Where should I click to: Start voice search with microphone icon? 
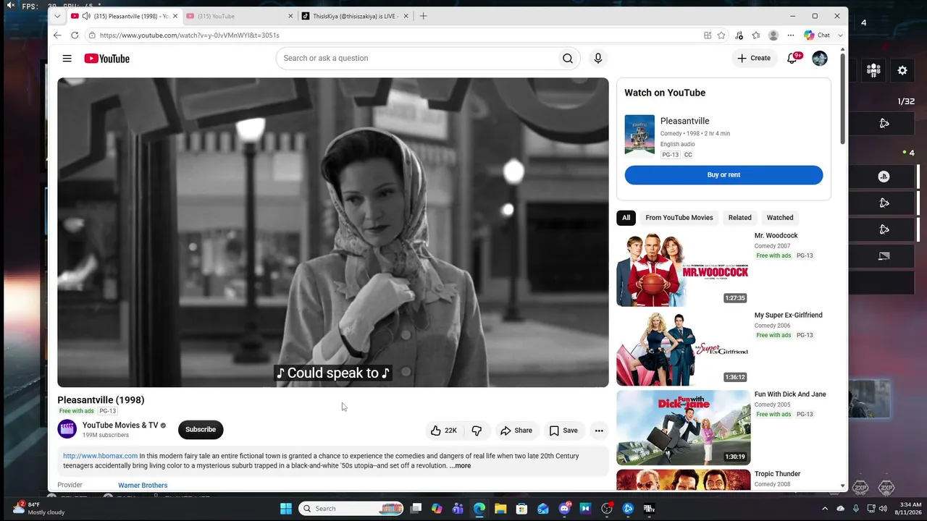(597, 59)
